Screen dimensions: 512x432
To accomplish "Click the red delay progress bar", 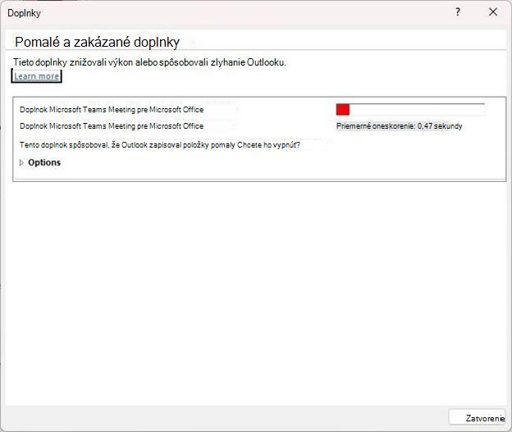I will (410, 110).
